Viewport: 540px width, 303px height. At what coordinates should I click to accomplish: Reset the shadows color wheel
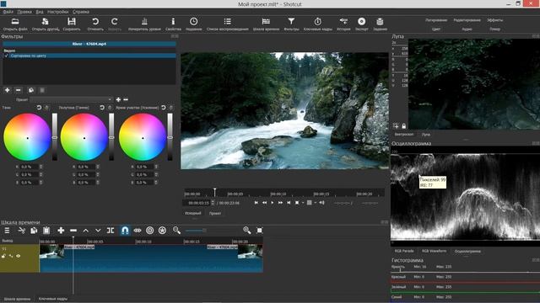[x=39, y=108]
